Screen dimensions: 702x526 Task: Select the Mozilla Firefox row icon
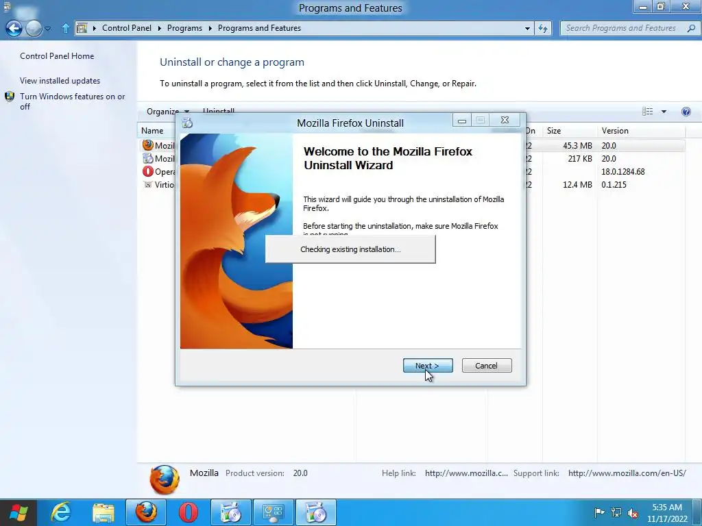pos(148,145)
